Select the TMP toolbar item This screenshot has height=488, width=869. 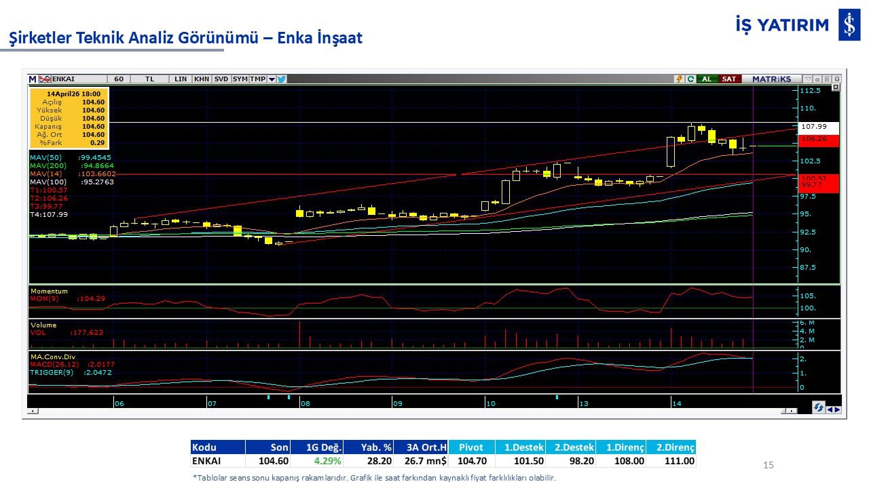click(x=257, y=79)
